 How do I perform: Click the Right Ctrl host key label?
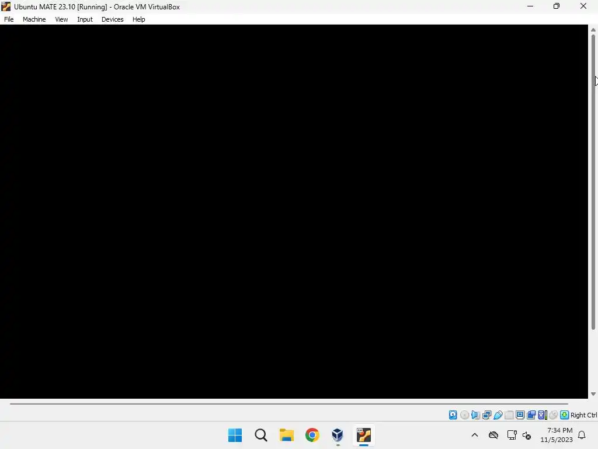[584, 415]
